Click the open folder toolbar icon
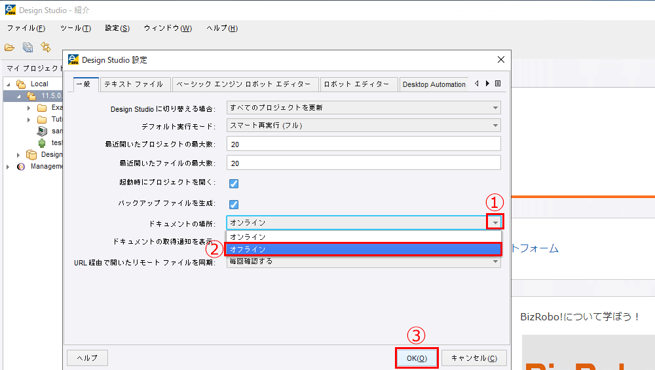 (10, 48)
